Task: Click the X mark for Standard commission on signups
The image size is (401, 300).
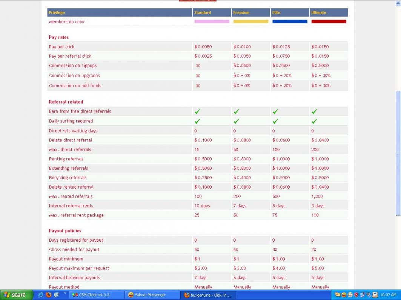Action: [x=198, y=65]
